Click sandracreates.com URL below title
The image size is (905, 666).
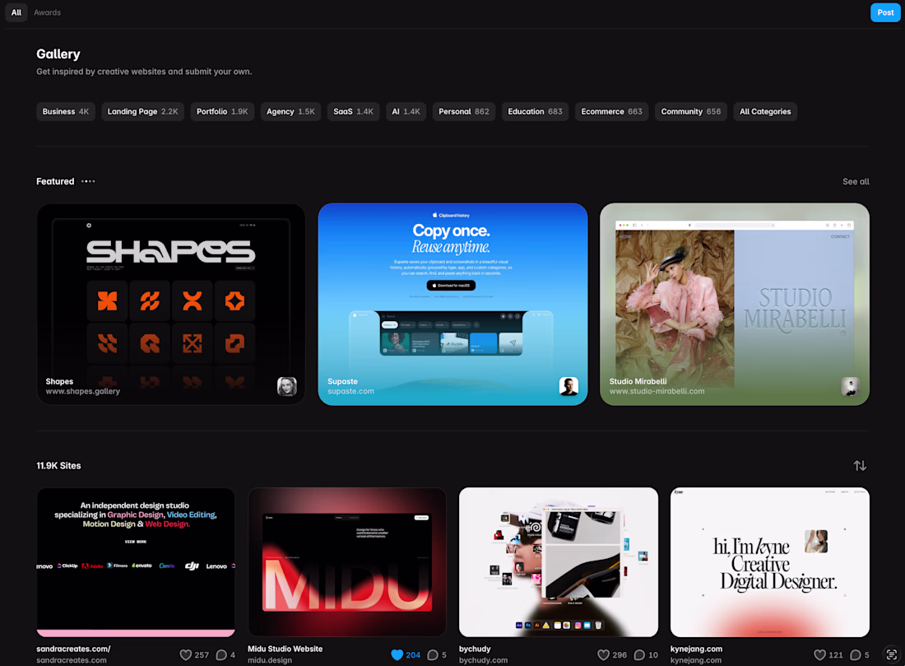click(x=72, y=660)
